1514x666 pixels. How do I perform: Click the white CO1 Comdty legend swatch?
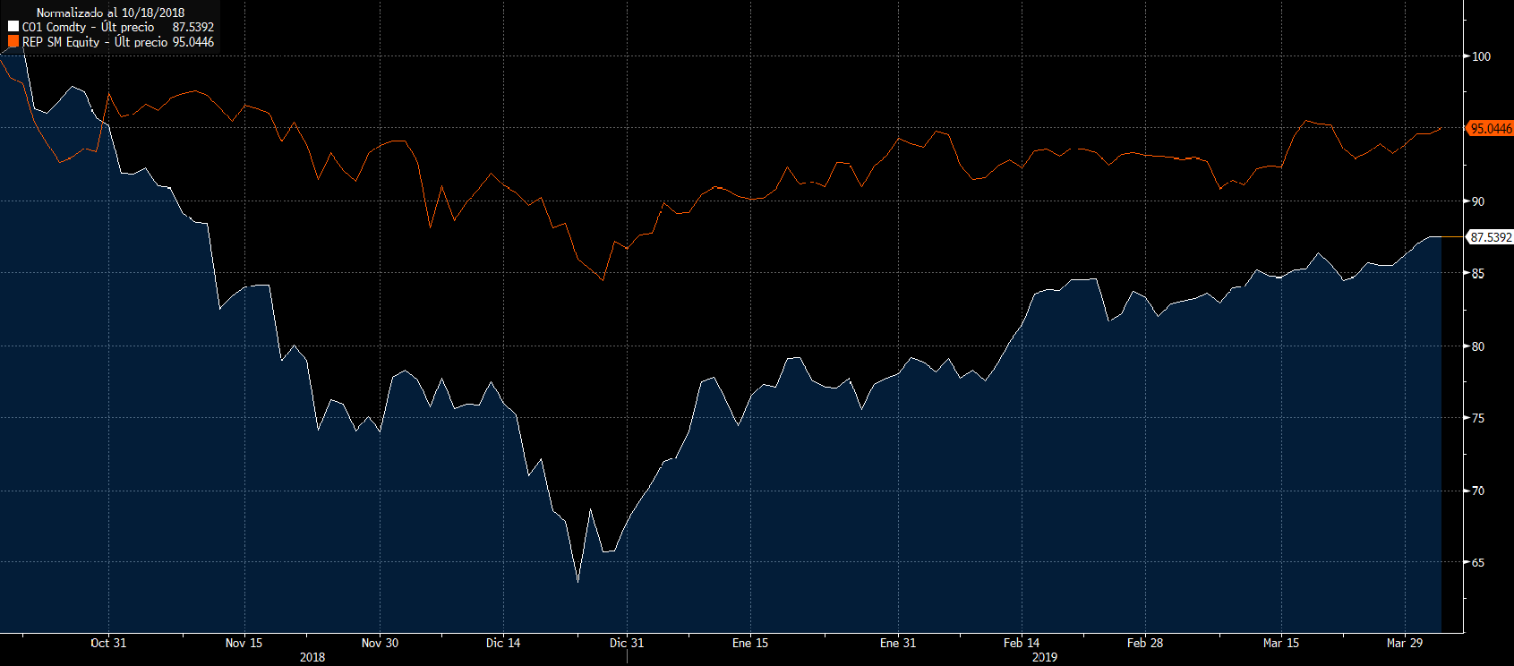(13, 28)
